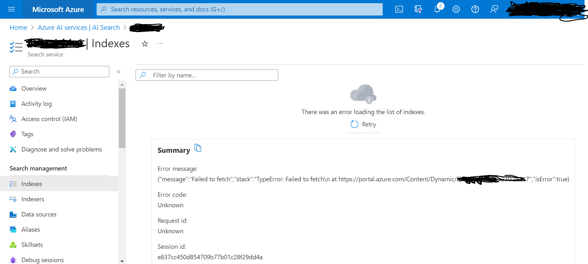
Task: Click the Indexes list icon in page title
Action: [16, 48]
